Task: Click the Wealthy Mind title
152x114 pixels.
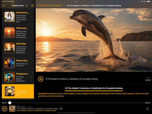Action: (18, 6)
